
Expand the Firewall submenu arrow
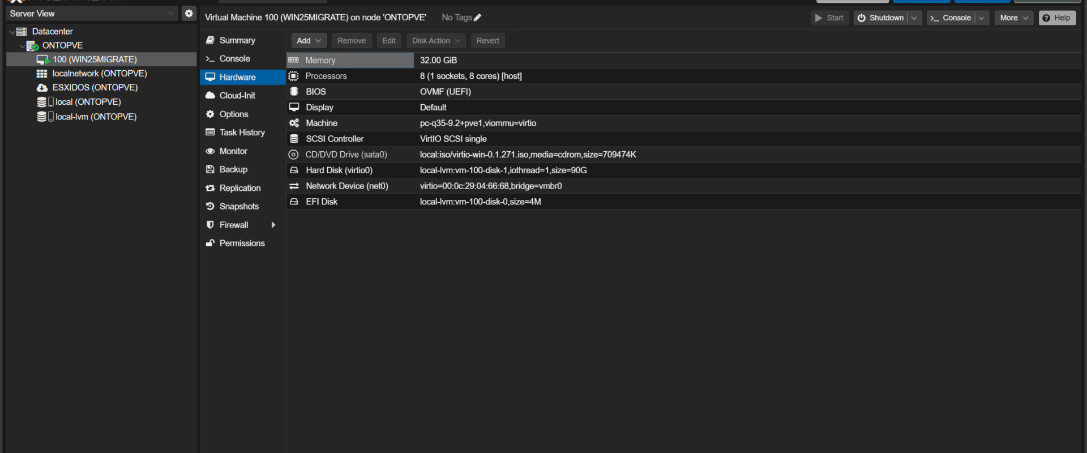273,225
